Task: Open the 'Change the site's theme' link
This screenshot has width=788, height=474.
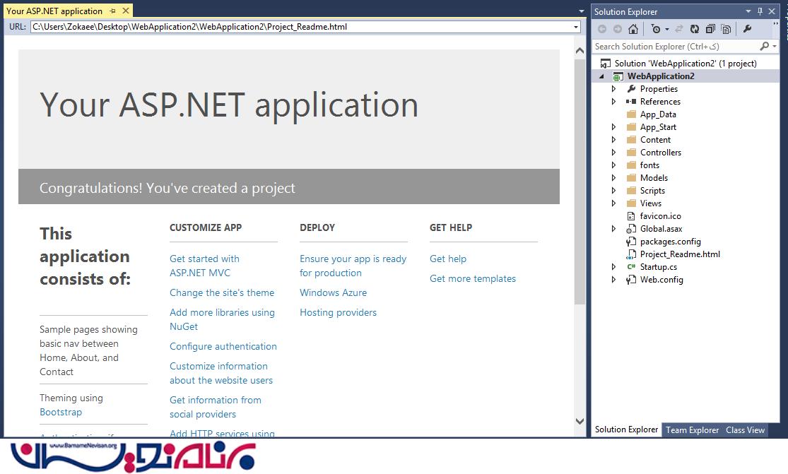Action: coord(222,292)
